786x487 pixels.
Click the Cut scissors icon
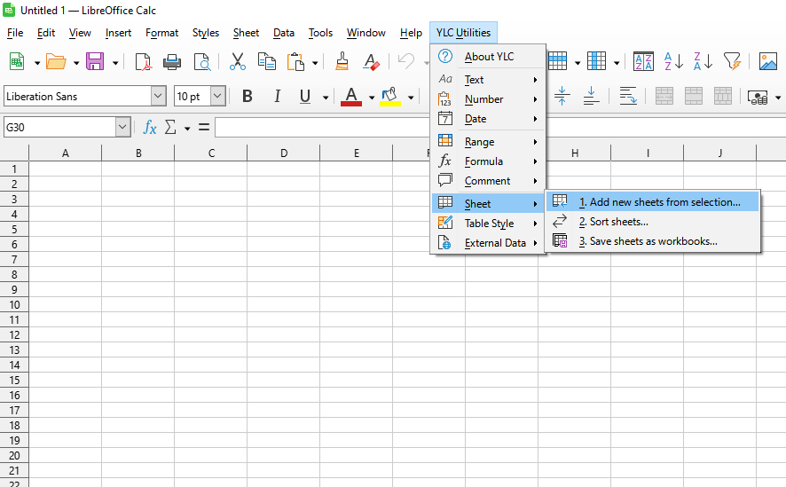coord(237,61)
